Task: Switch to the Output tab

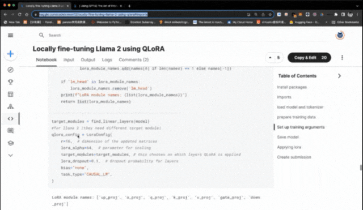Action: 88,59
